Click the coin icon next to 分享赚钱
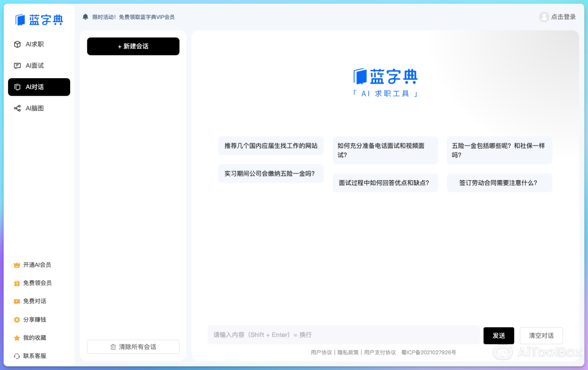 [16, 319]
